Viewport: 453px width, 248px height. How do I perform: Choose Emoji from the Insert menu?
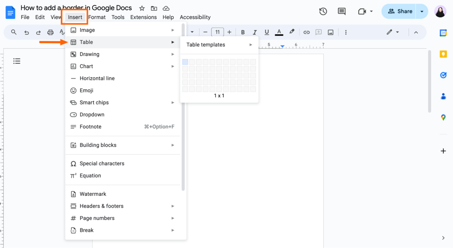coord(123,91)
